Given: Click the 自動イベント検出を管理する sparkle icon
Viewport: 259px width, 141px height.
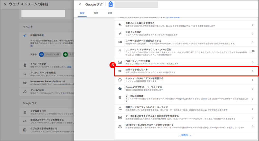Looking at the screenshot, I should [120, 25].
